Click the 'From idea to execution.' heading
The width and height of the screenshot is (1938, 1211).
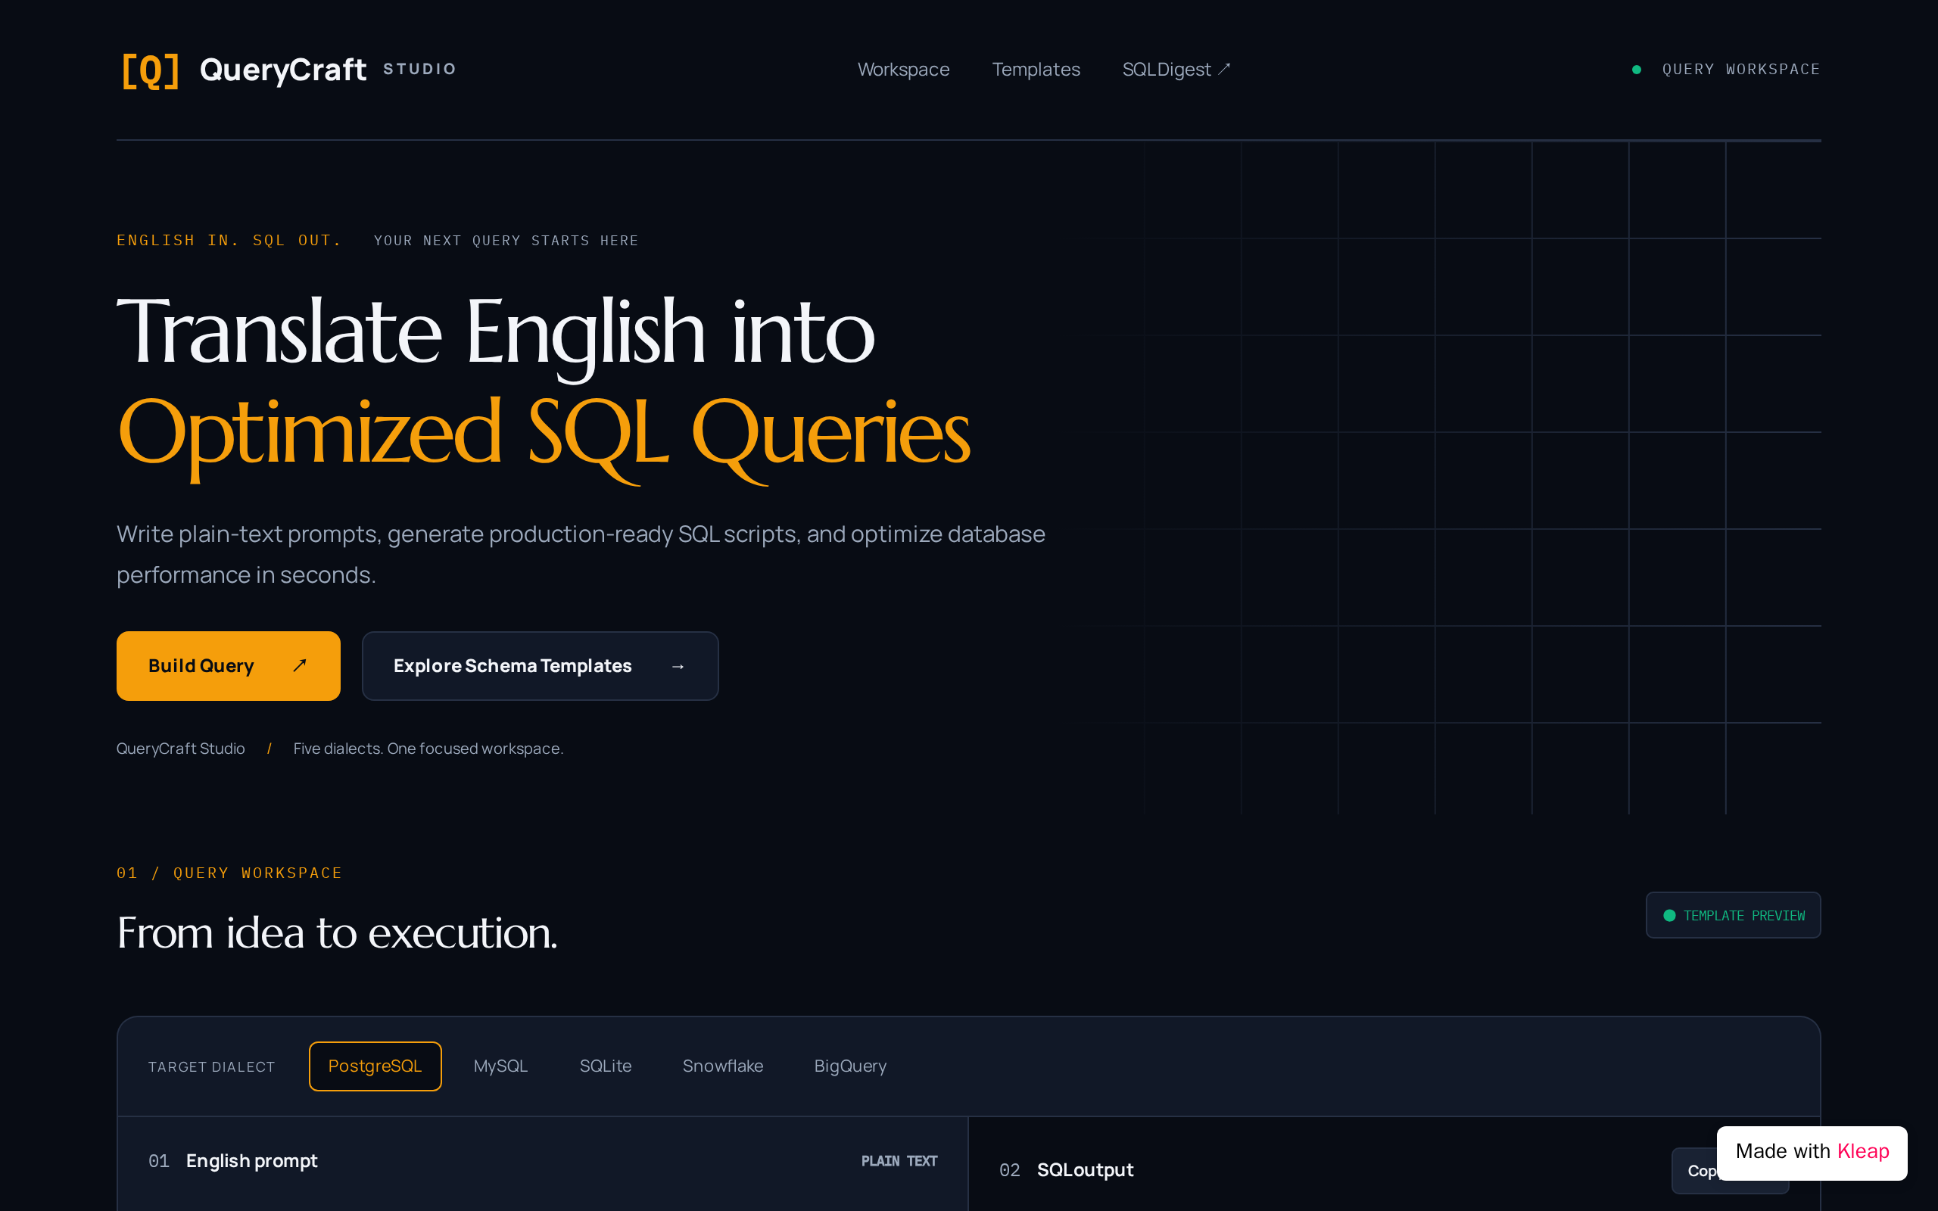click(x=337, y=933)
